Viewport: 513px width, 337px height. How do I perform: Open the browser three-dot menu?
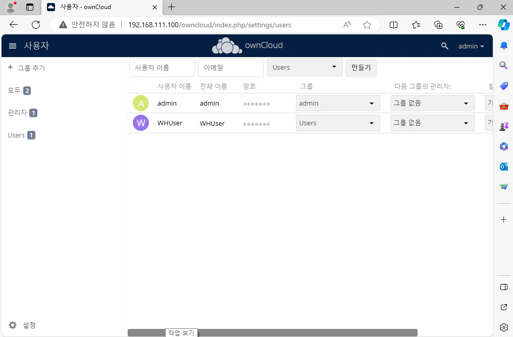[483, 25]
